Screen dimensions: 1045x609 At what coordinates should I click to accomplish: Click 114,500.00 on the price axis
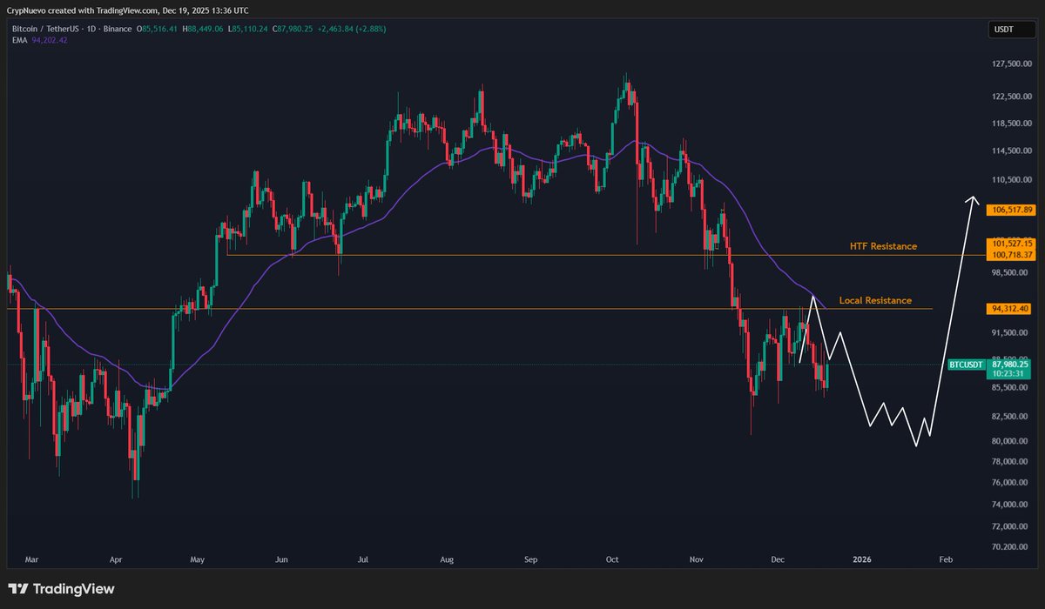(1012, 151)
